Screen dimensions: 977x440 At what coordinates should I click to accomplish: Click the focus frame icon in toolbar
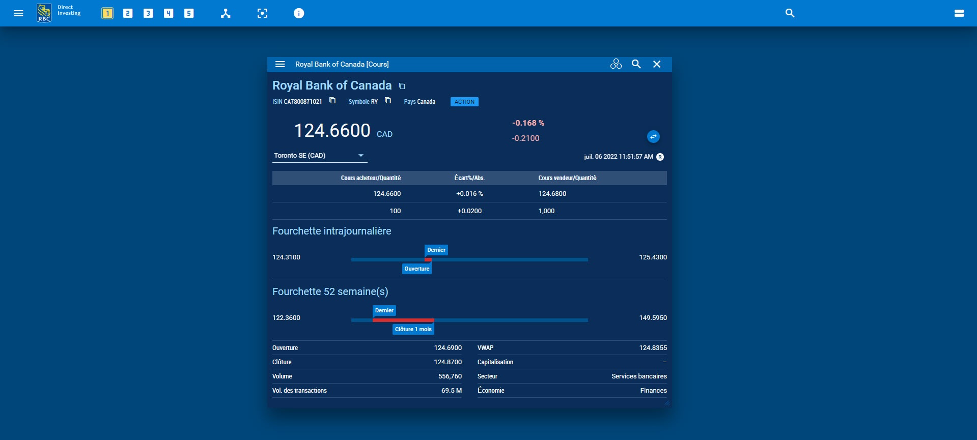[262, 13]
